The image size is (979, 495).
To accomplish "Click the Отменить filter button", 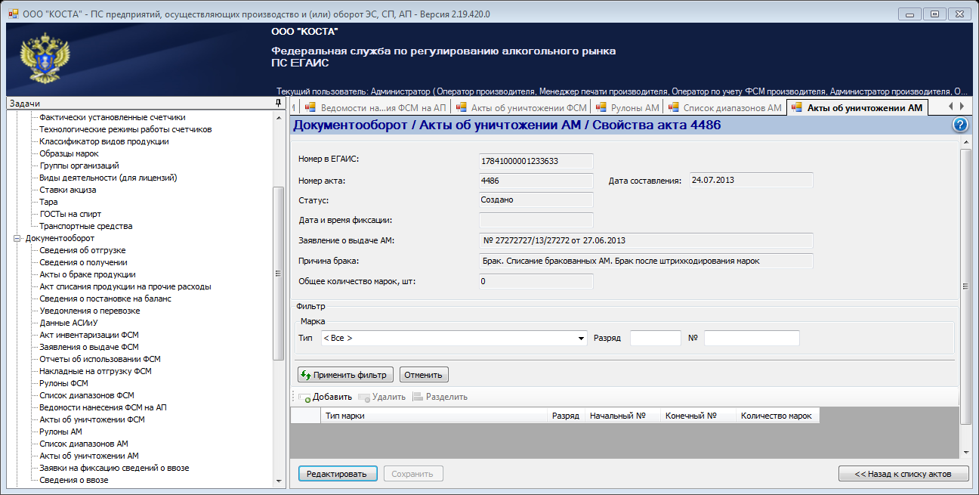I will (x=424, y=375).
